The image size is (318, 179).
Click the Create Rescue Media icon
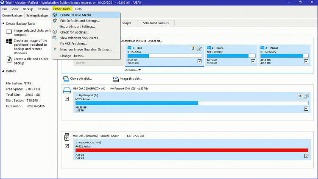pyautogui.click(x=55, y=15)
